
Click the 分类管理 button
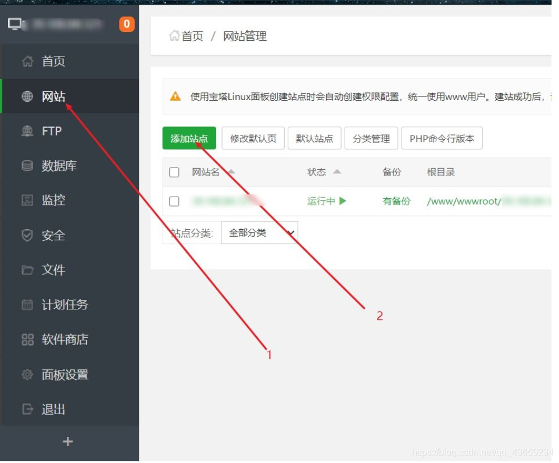pyautogui.click(x=371, y=138)
